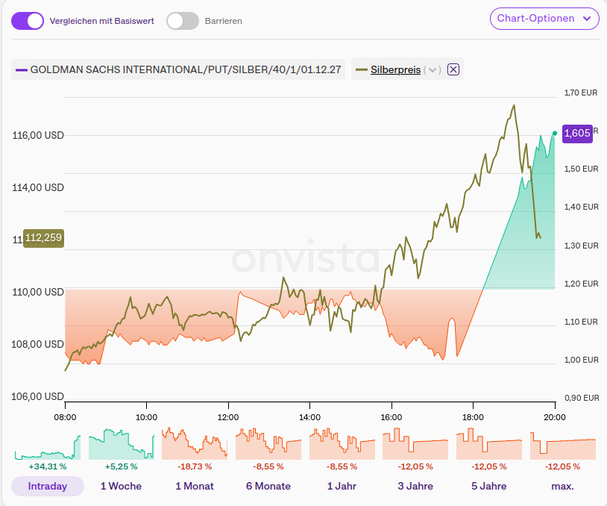The width and height of the screenshot is (607, 506).
Task: Enable the Barrieren toggle
Action: point(183,21)
